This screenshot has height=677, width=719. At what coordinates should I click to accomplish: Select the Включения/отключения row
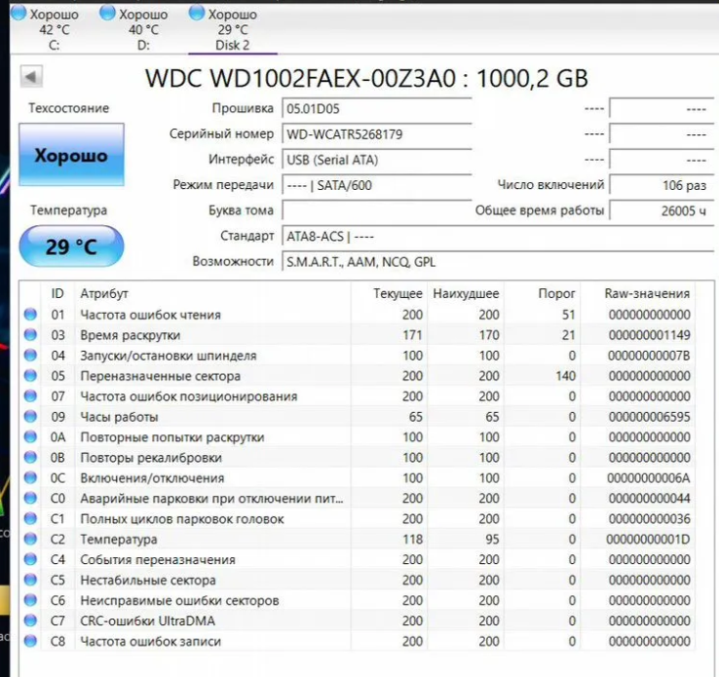358,477
